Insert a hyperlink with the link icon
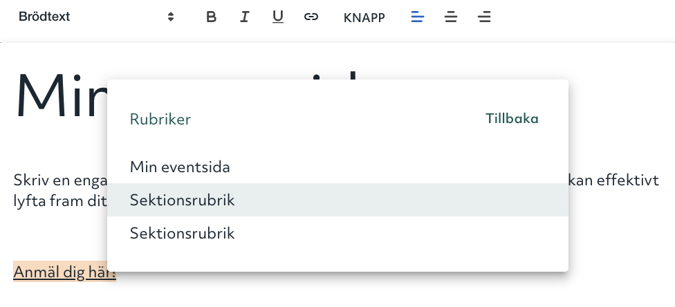675x307 pixels. click(311, 17)
